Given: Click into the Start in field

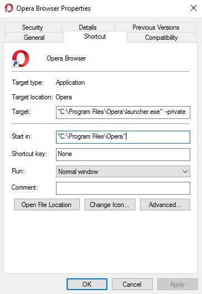Looking at the screenshot, I should [x=123, y=137].
